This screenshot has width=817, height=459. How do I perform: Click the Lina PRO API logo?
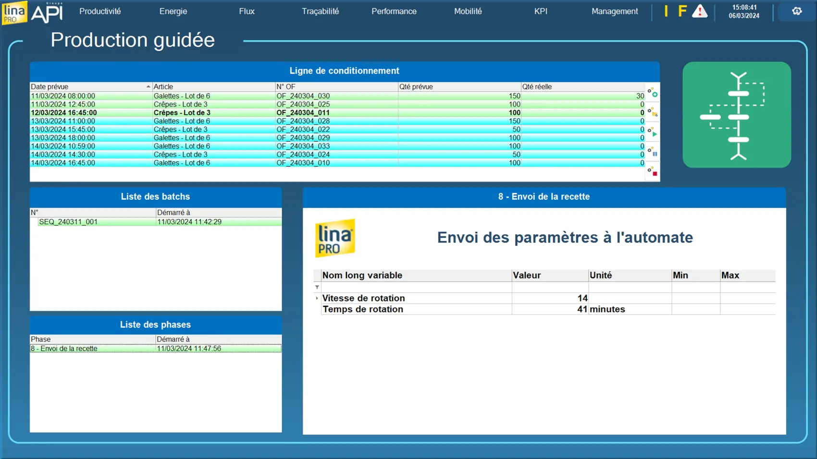click(33, 12)
